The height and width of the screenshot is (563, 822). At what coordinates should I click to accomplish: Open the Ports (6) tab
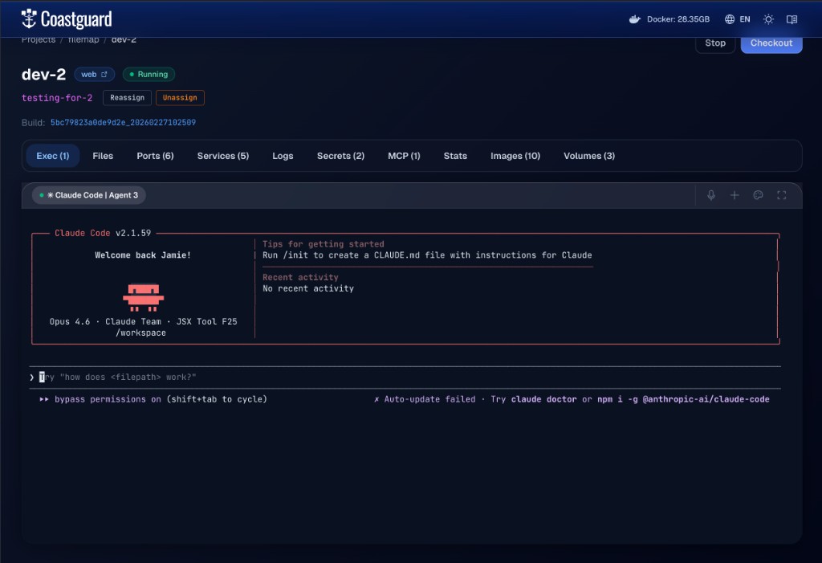tap(155, 156)
